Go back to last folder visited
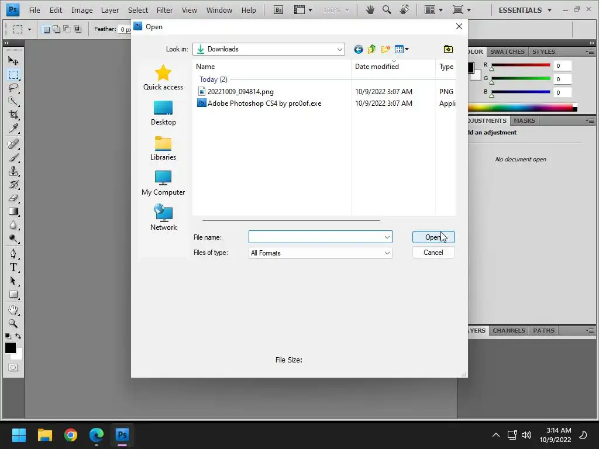Viewport: 599px width, 449px height. pos(359,49)
